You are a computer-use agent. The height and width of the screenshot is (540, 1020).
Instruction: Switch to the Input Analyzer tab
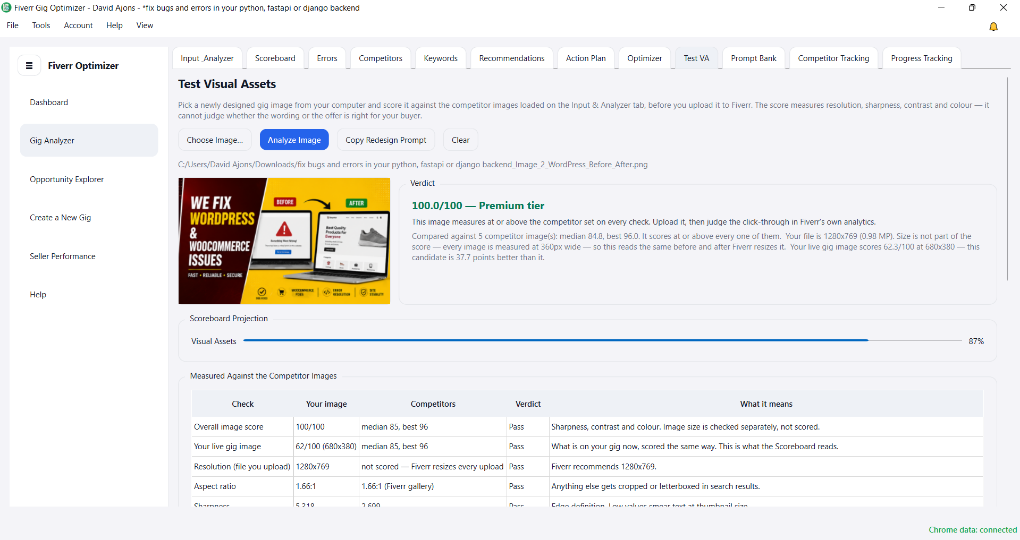point(207,58)
